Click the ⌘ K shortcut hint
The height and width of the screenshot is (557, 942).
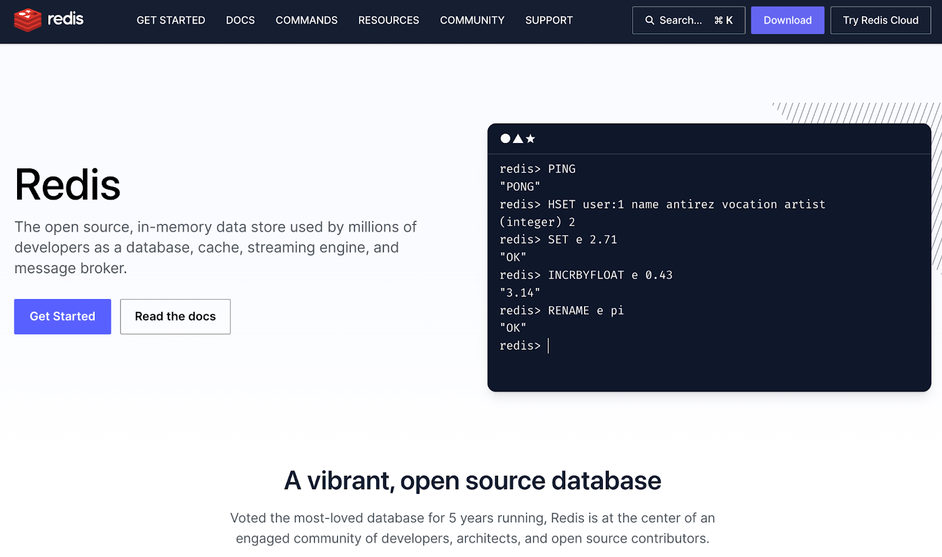point(724,21)
